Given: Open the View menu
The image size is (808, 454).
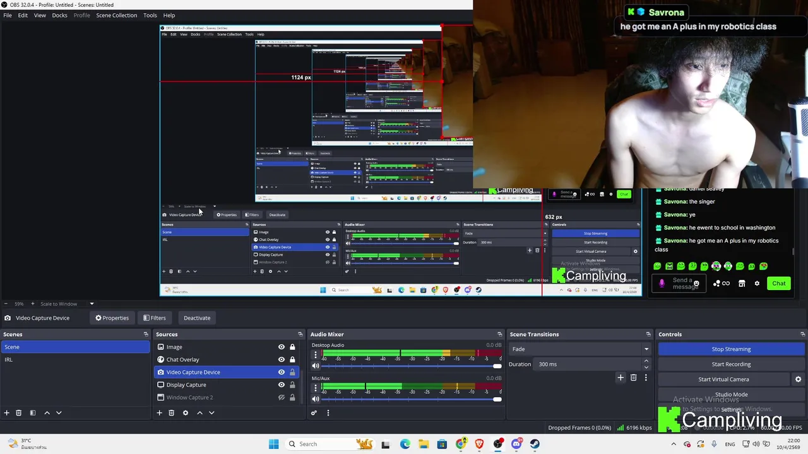Looking at the screenshot, I should (40, 15).
